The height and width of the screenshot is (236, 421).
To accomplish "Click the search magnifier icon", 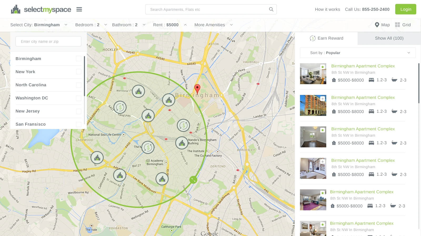I will pos(271,9).
